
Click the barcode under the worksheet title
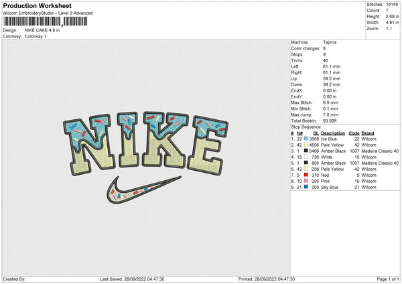point(46,21)
